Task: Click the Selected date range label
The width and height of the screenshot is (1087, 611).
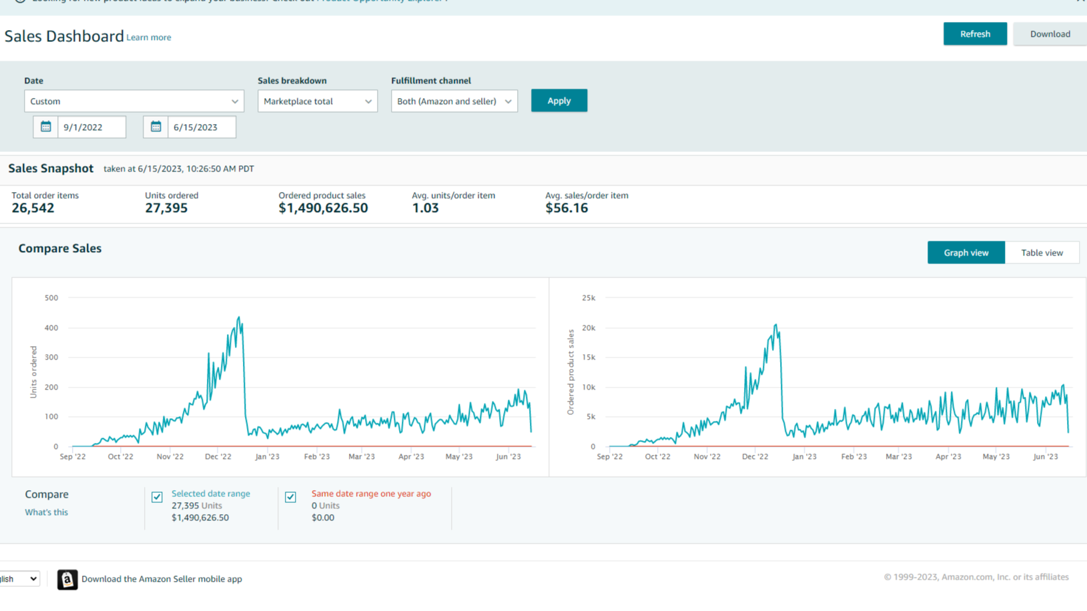Action: 211,494
